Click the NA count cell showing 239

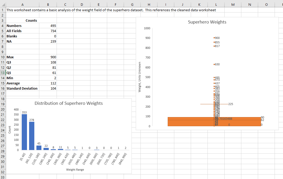(x=48, y=41)
